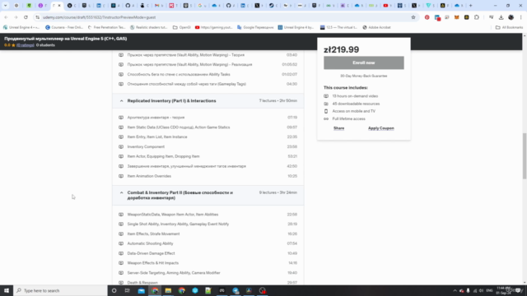Collapse Replicated Inventory (Part I) & Interactions section
Image resolution: width=527 pixels, height=296 pixels.
coord(121,100)
